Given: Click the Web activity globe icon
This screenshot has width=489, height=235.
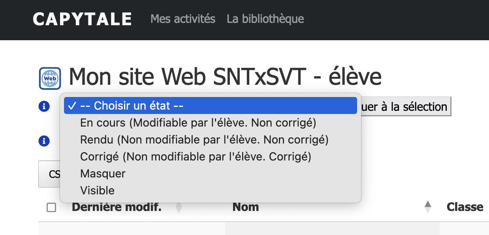Looking at the screenshot, I should click(50, 78).
